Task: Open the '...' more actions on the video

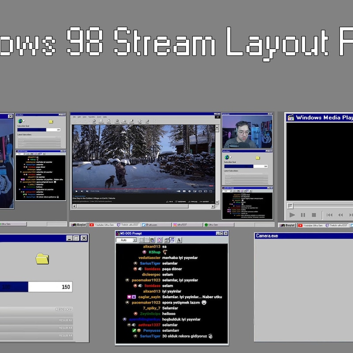Action: coord(212,201)
